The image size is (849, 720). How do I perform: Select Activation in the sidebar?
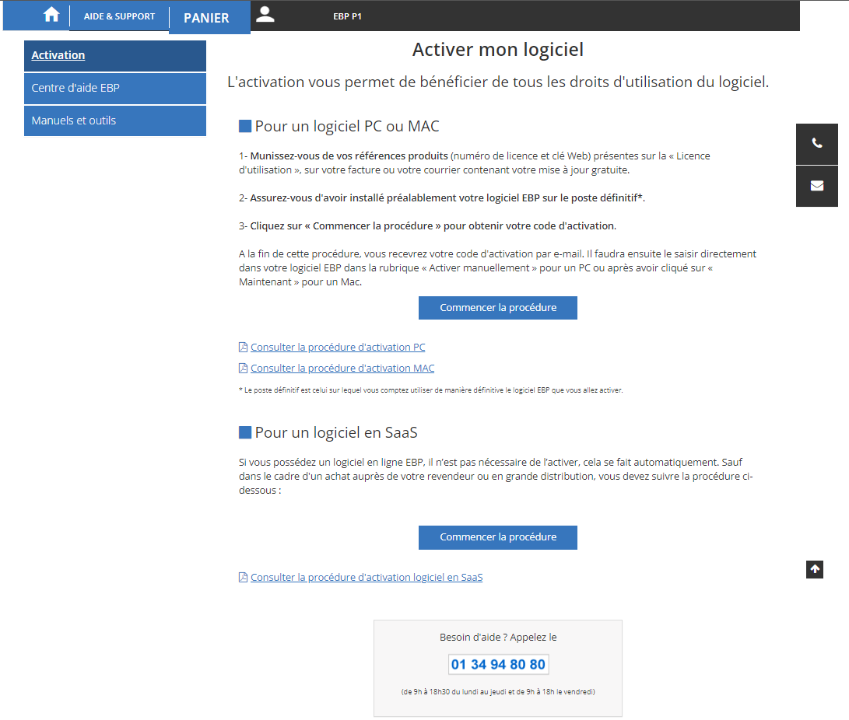pyautogui.click(x=115, y=56)
